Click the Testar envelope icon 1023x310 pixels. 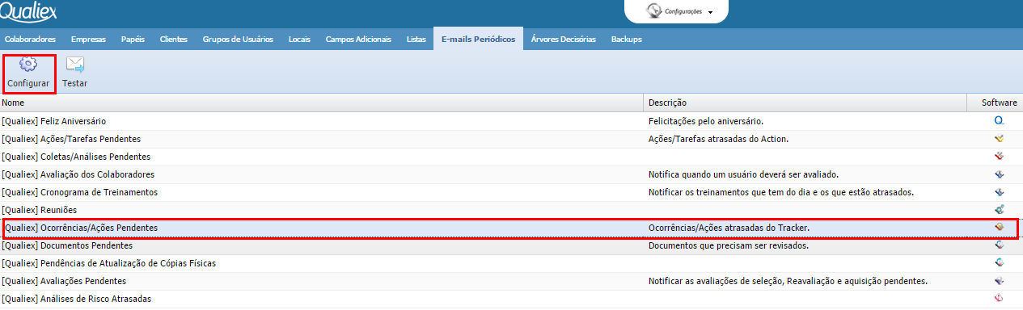tap(75, 65)
